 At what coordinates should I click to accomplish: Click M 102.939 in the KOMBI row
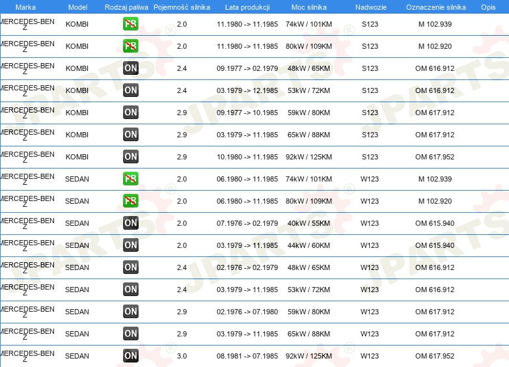(x=435, y=24)
